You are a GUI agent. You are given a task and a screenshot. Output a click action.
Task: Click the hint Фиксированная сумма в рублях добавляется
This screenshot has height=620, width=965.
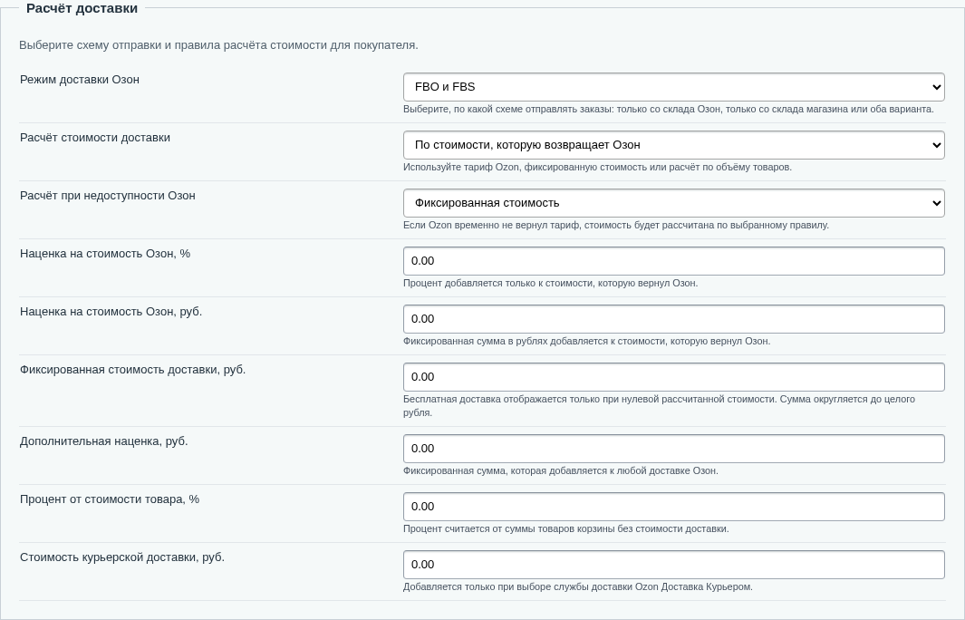click(x=586, y=341)
